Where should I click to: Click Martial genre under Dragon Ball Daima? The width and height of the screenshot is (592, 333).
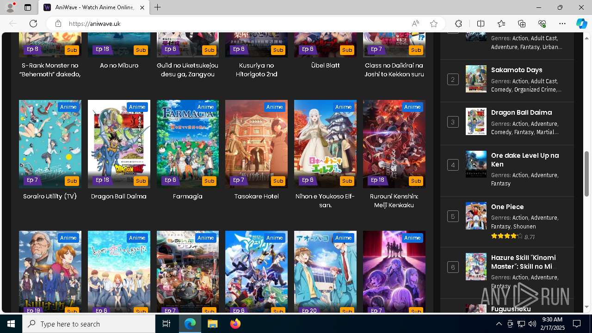coord(547,132)
